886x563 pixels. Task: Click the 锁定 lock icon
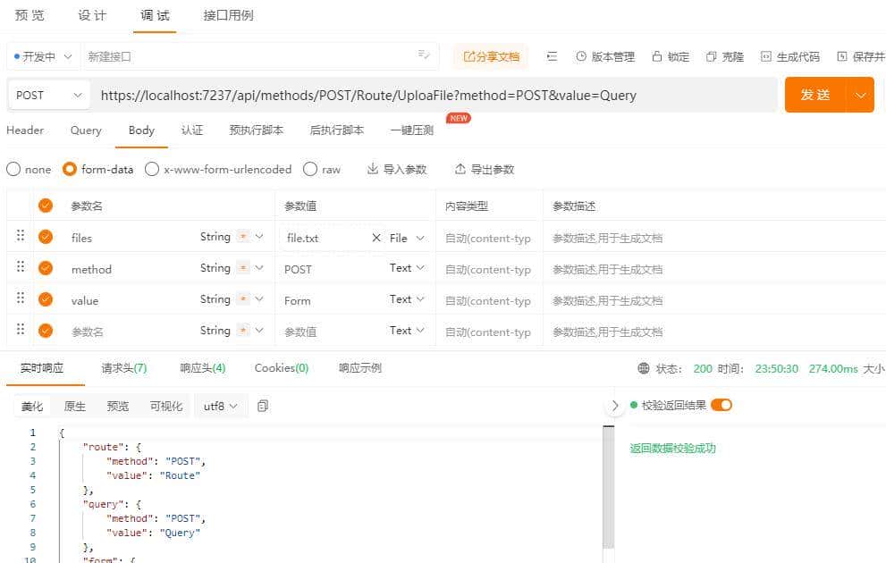659,55
